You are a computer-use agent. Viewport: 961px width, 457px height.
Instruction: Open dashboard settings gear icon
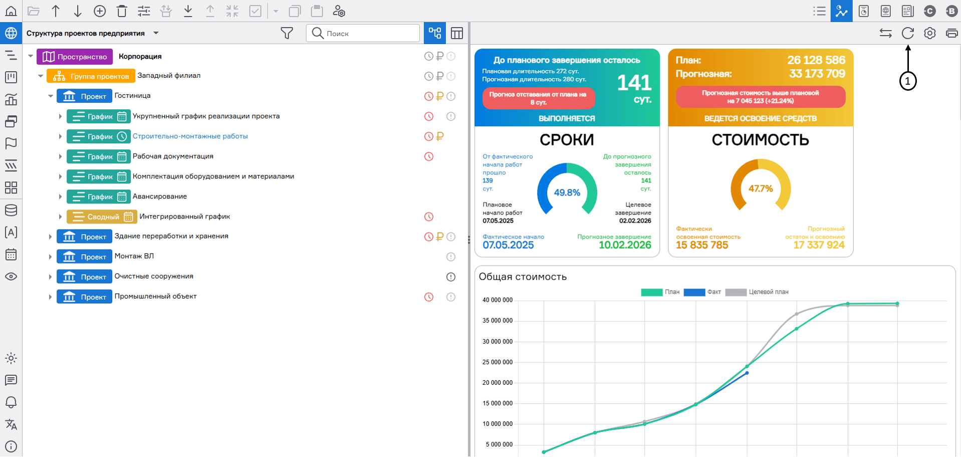(929, 34)
